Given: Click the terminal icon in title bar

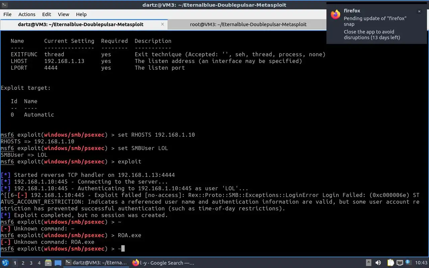Looking at the screenshot, I should click(5, 5).
